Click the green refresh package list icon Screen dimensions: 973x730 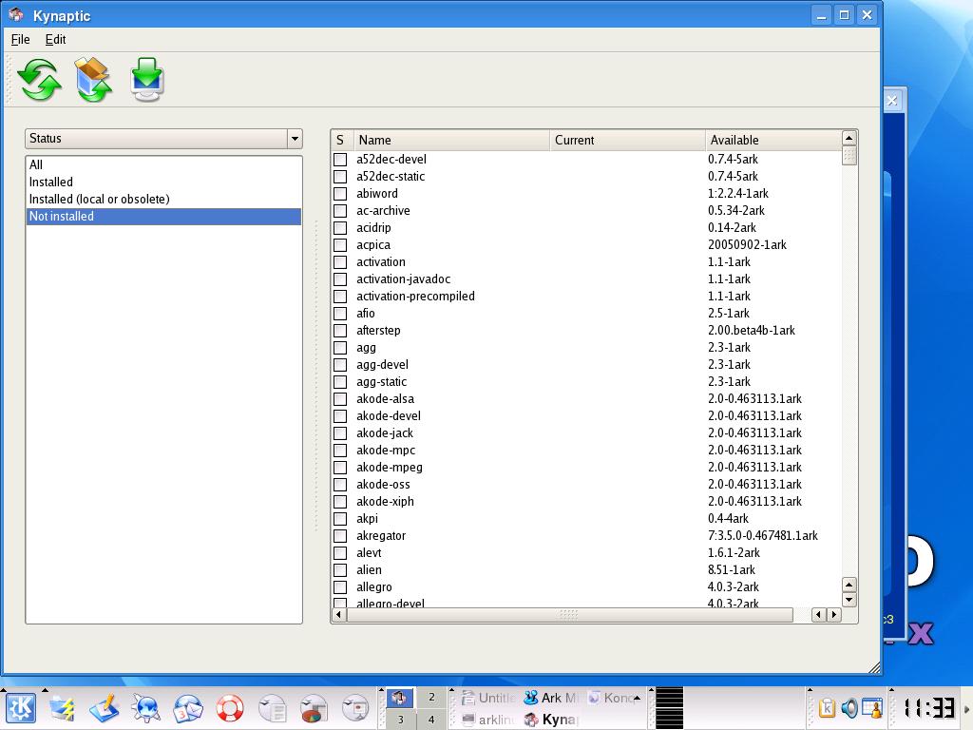click(39, 80)
